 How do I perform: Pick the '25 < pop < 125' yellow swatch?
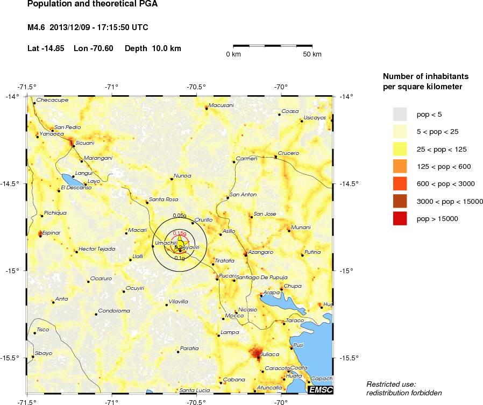[400, 149]
